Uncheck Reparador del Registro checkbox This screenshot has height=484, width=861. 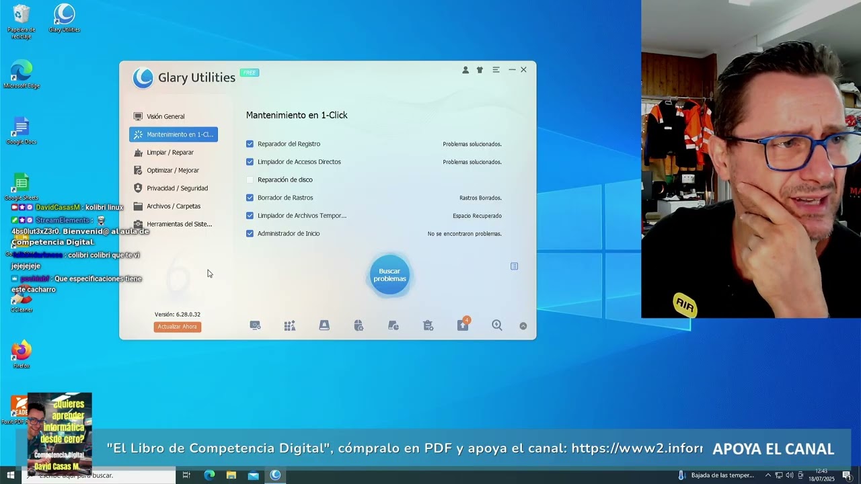(x=250, y=144)
